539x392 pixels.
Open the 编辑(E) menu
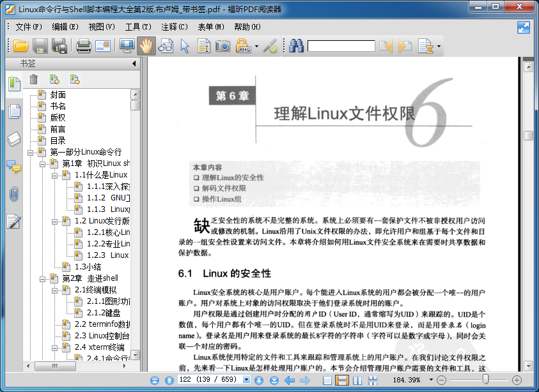65,27
